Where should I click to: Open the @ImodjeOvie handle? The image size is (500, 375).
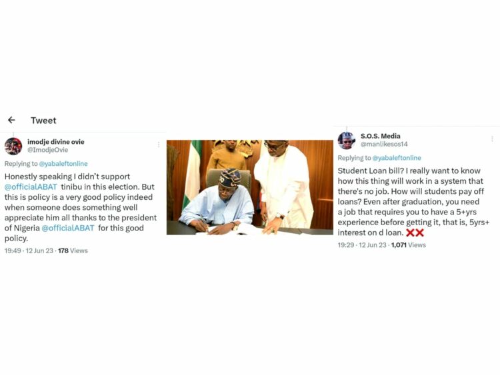pyautogui.click(x=47, y=150)
